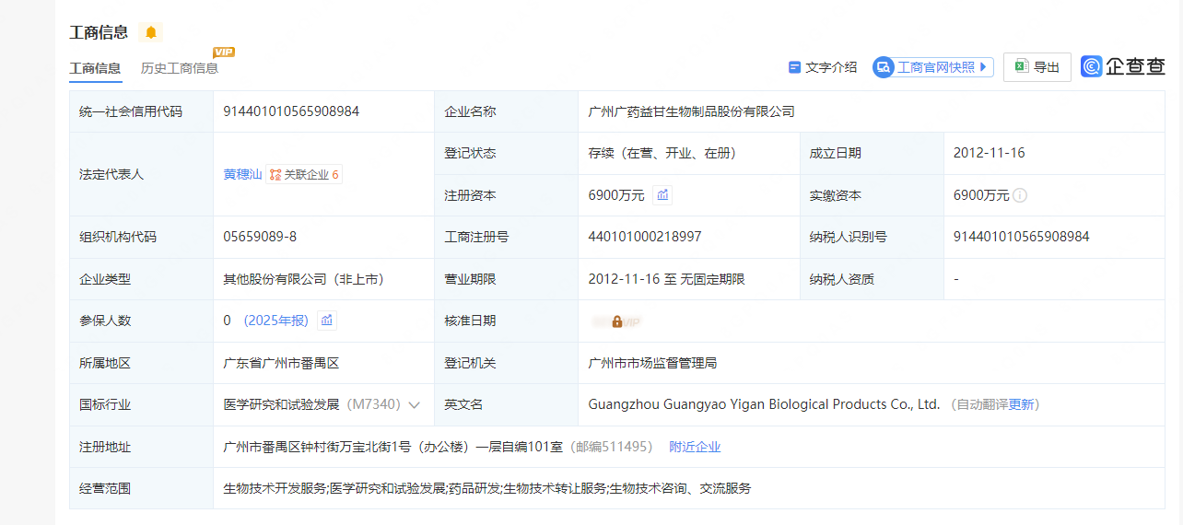This screenshot has width=1183, height=525.
Task: Select taxpayer ID value in 纳税人识别号 row
Action: [x=1021, y=237]
